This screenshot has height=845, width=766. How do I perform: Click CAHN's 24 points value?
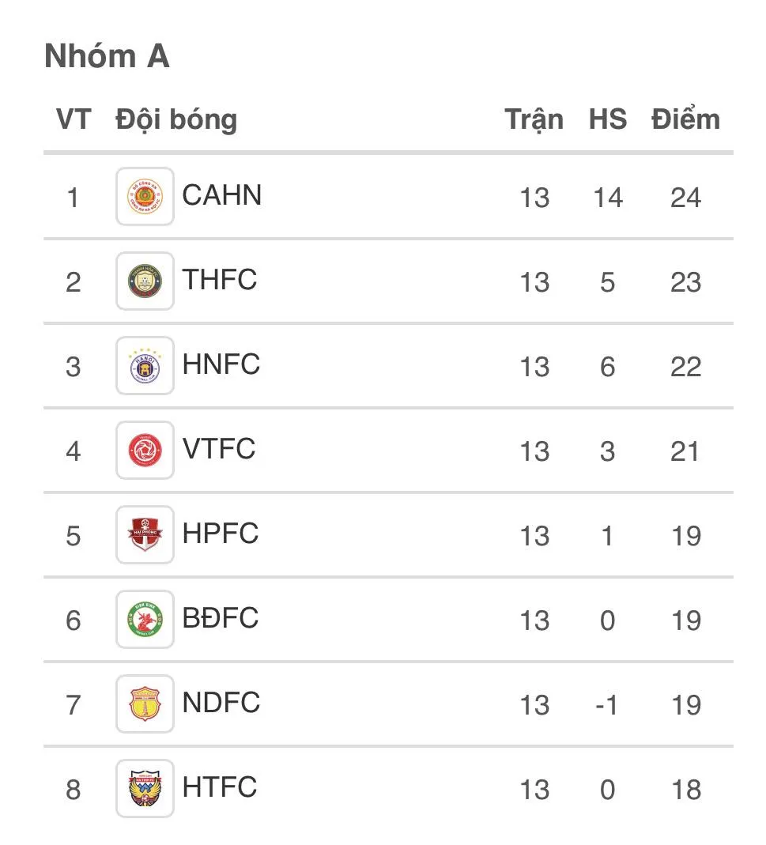pyautogui.click(x=685, y=197)
